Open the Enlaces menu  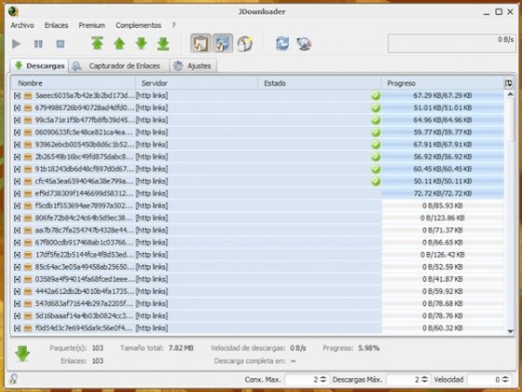(56, 25)
